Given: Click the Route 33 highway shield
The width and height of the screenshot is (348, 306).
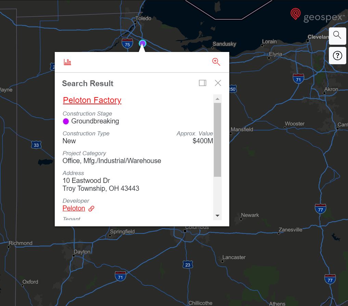Looking at the screenshot, I should 36,145.
